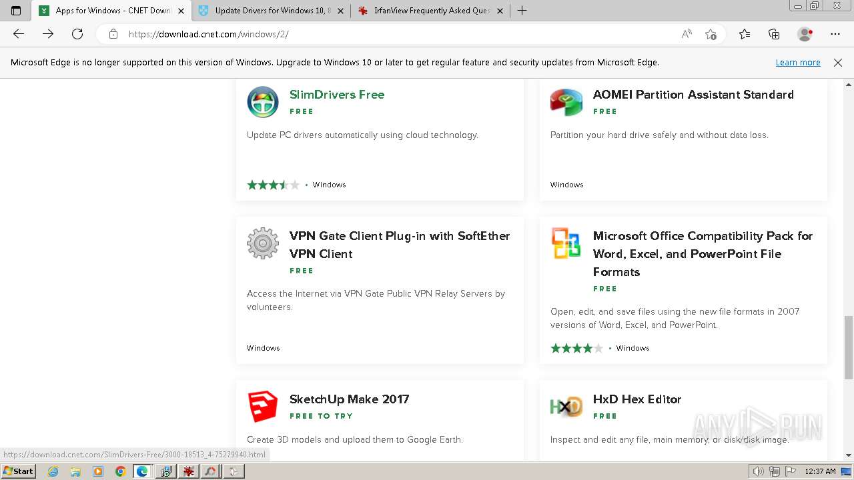Click the Action Center flag icon
This screenshot has width=854, height=480.
point(790,471)
